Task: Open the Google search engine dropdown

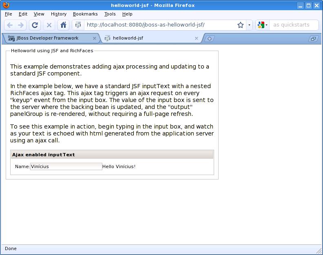Action: [263, 25]
